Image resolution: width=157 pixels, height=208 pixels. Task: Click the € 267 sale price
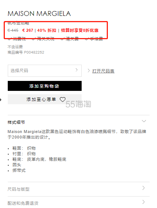click(x=28, y=30)
